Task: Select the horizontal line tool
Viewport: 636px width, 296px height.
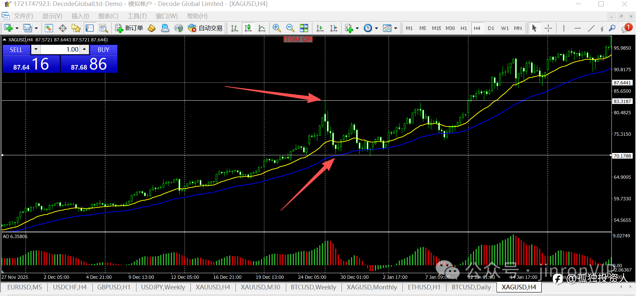Action: 577,28
